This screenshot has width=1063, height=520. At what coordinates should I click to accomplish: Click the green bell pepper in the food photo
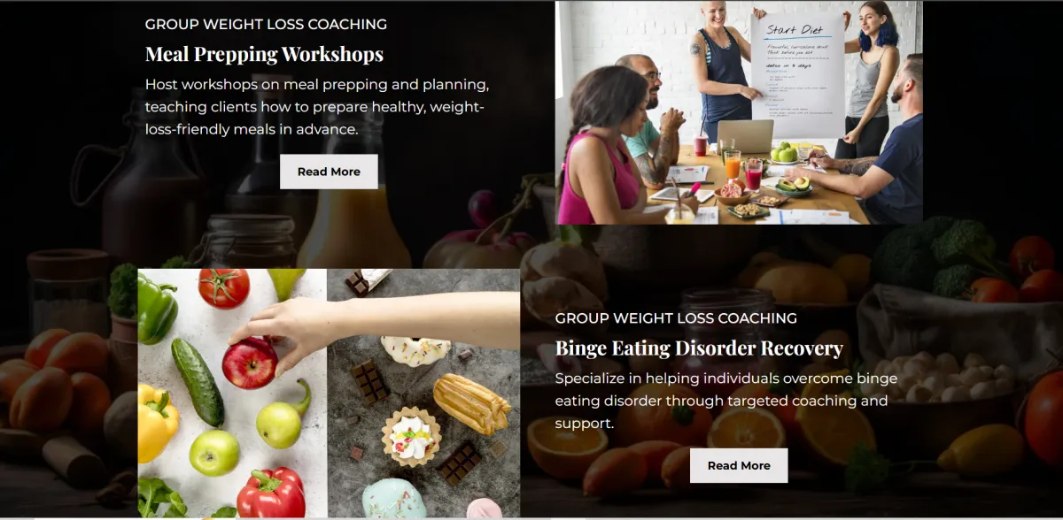coord(157,307)
